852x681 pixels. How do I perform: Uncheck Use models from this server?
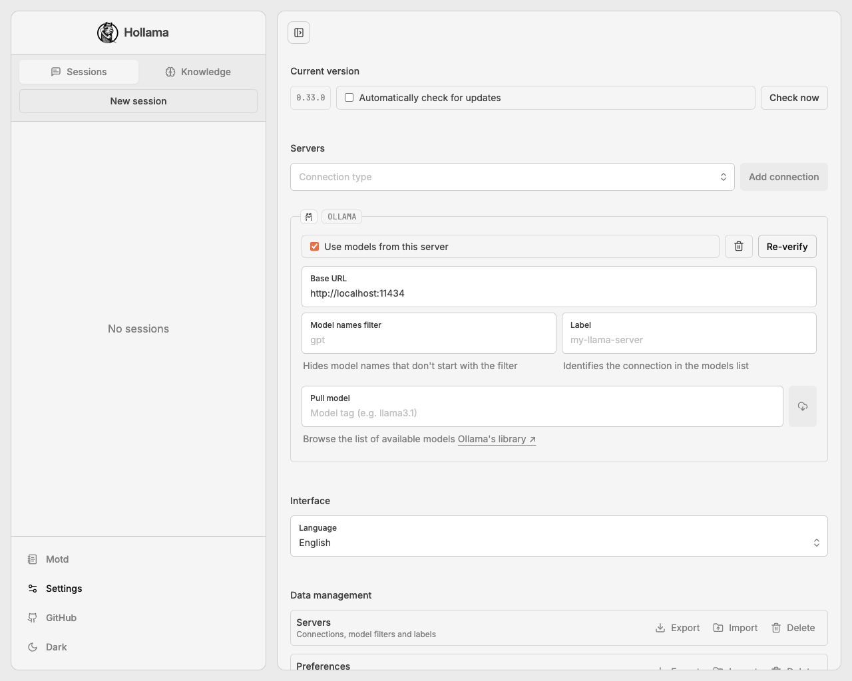coord(315,247)
